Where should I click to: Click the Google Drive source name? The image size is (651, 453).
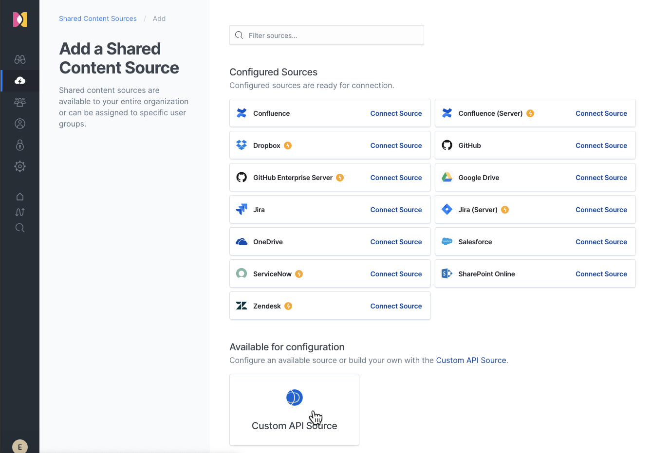coord(479,178)
